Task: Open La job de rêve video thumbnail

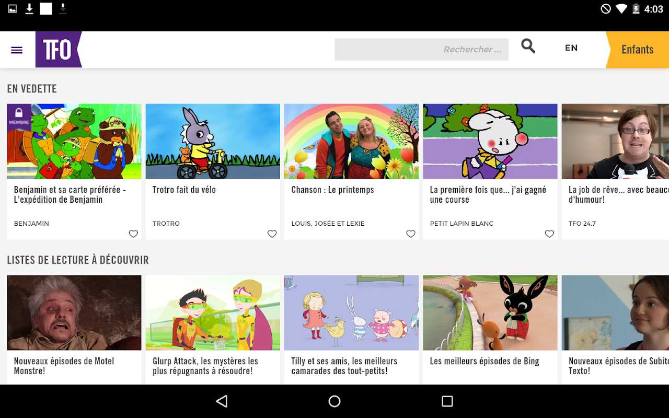Action: pos(615,142)
